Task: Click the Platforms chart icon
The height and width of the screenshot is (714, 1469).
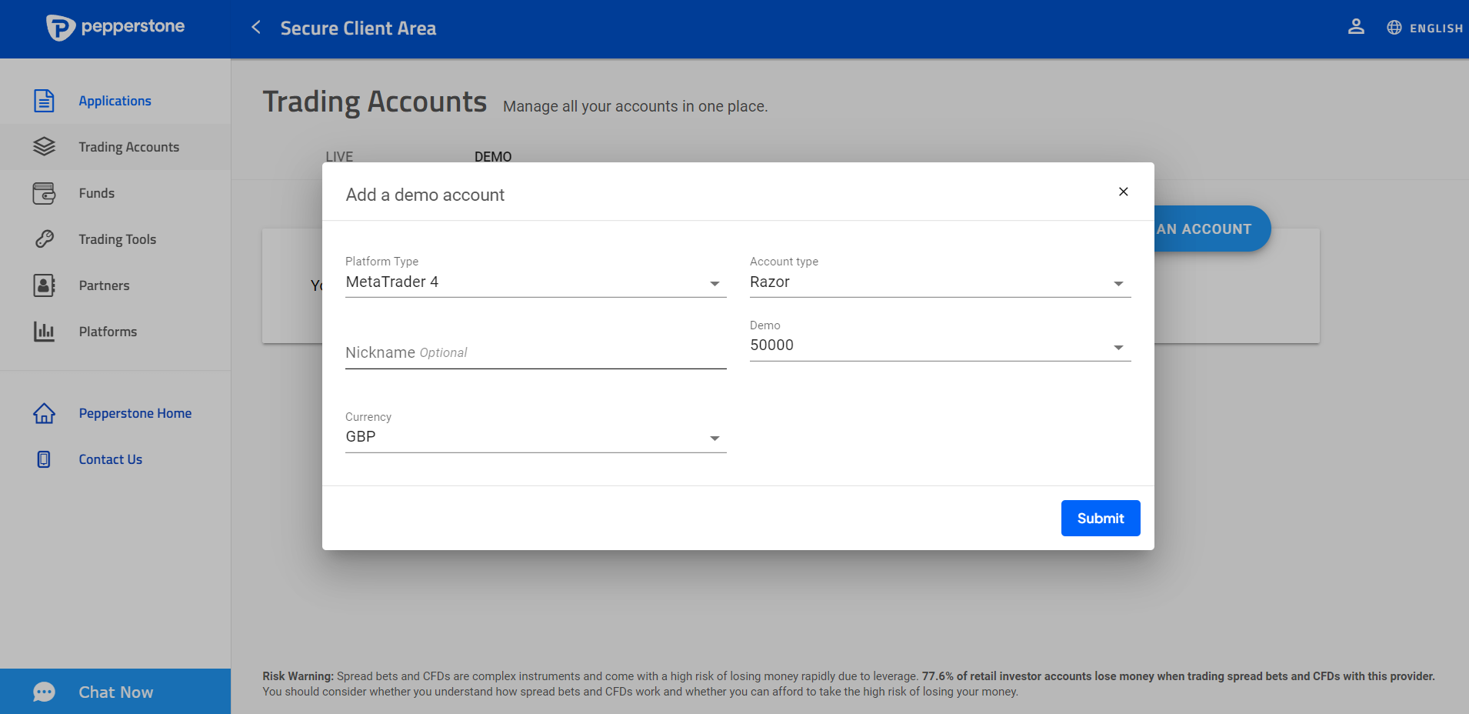Action: pyautogui.click(x=44, y=332)
